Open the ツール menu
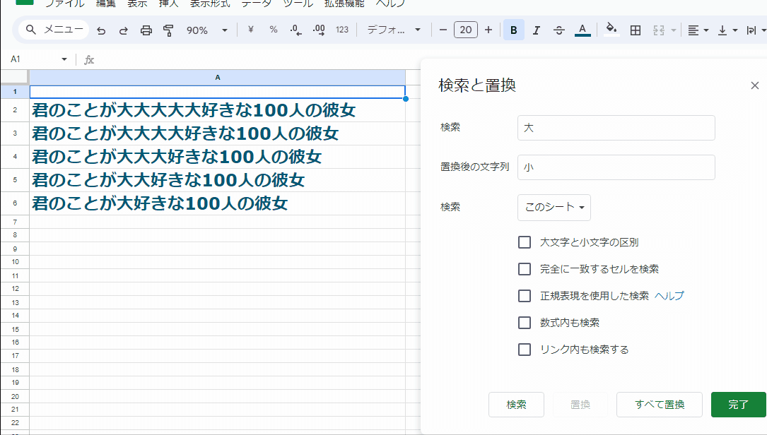The height and width of the screenshot is (435, 767). point(298,4)
